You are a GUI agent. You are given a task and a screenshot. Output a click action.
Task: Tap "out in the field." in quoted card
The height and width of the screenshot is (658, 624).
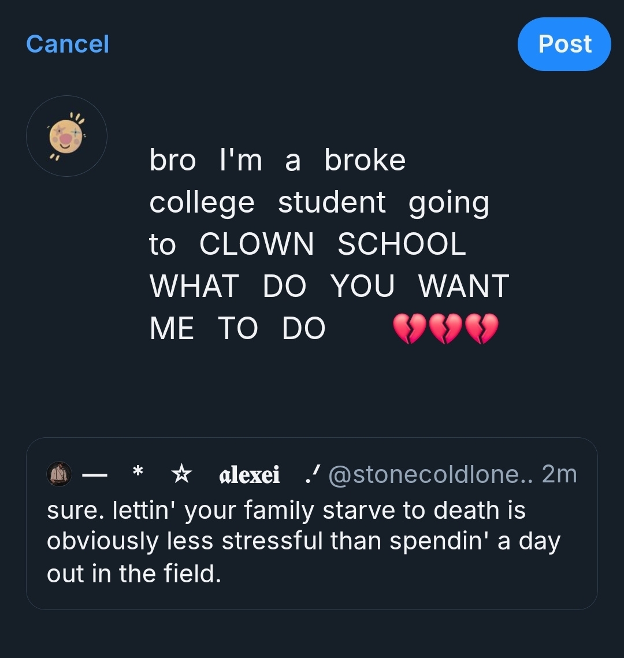click(x=134, y=574)
